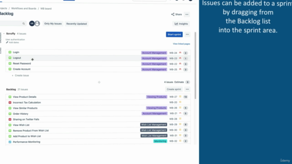Click the story icon for Order History
Screen dimensions: 292x164
(x=10, y=113)
